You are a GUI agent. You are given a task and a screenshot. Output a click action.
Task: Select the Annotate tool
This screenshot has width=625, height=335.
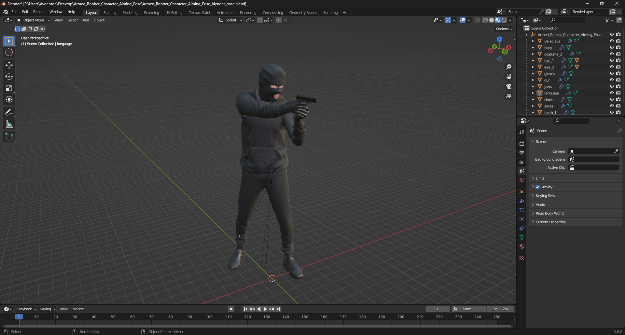click(9, 113)
